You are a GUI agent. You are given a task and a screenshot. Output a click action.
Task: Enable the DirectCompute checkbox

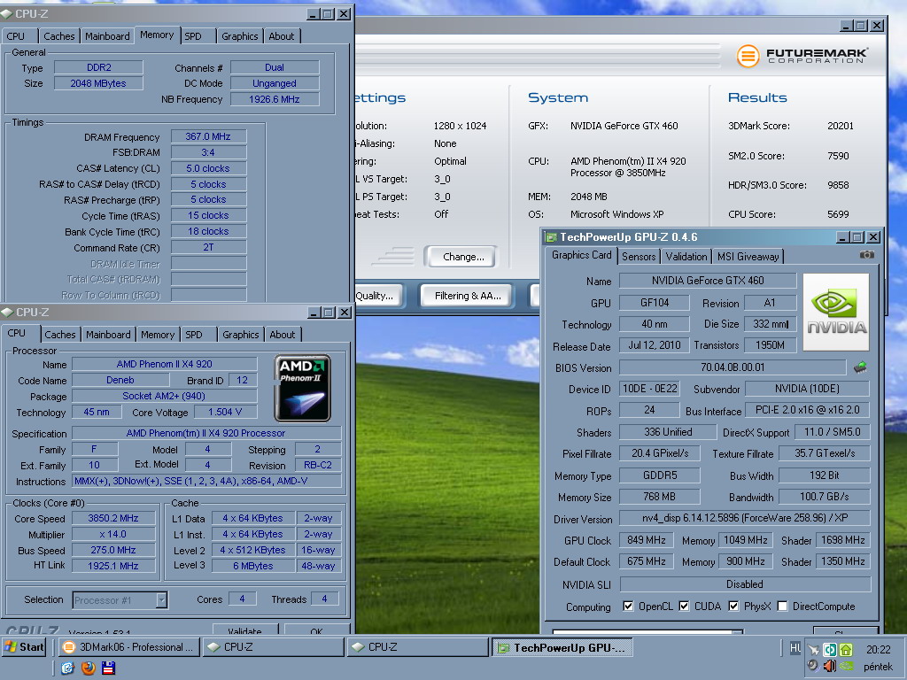(782, 607)
